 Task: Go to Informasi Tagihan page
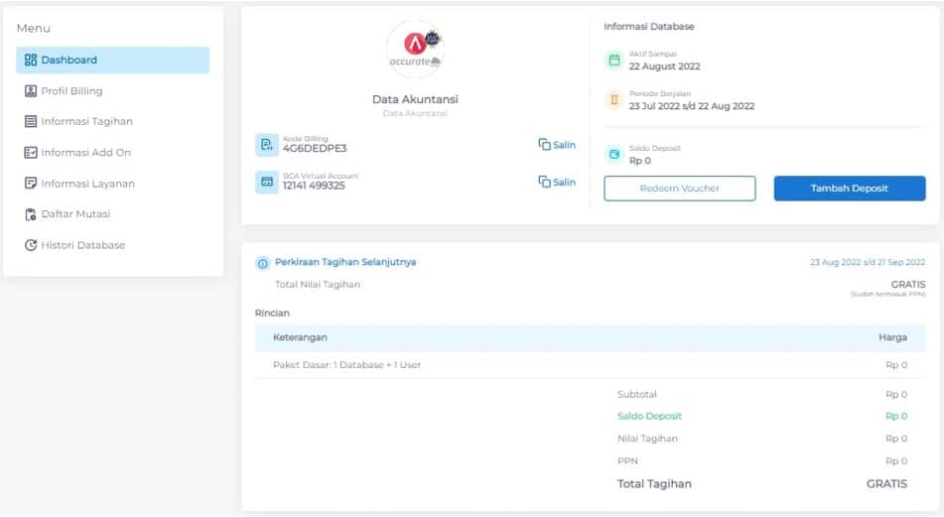click(x=86, y=122)
